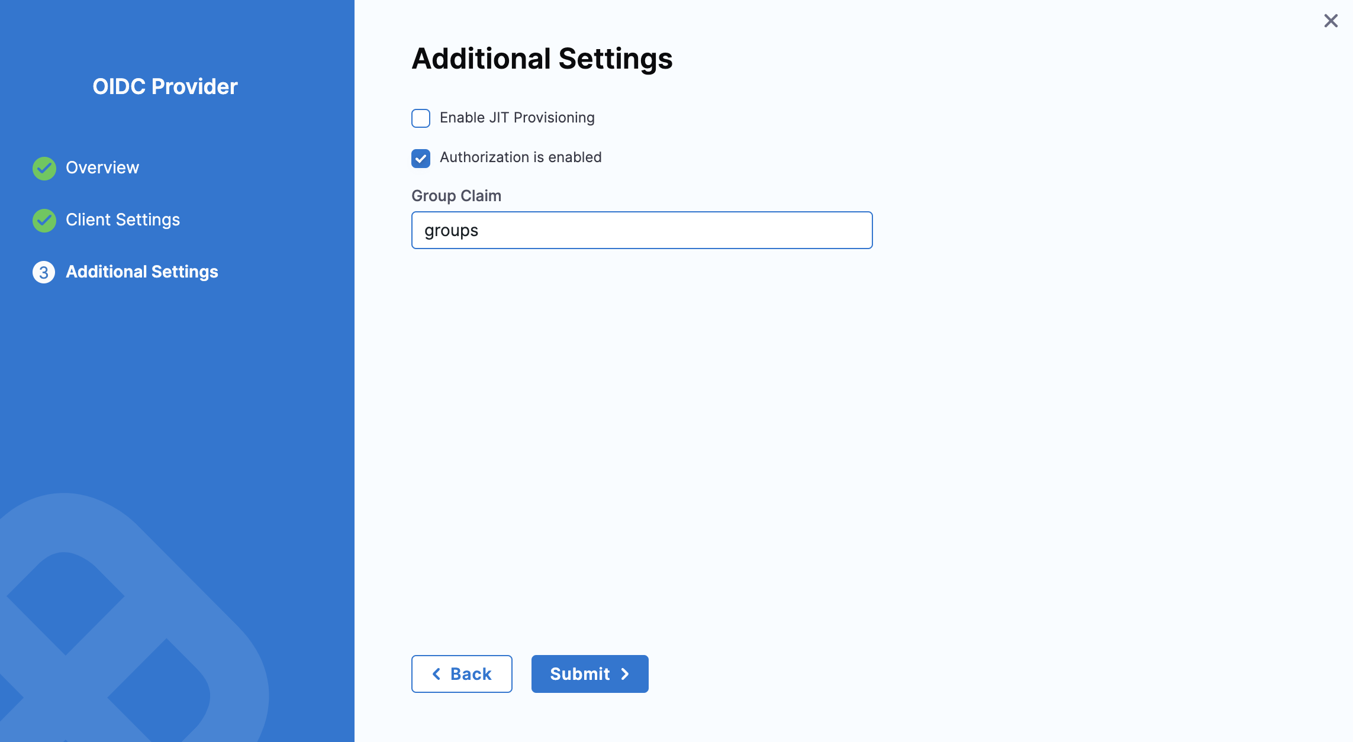The height and width of the screenshot is (742, 1353).
Task: Click the green checkmark beside Client Settings
Action: click(x=43, y=220)
